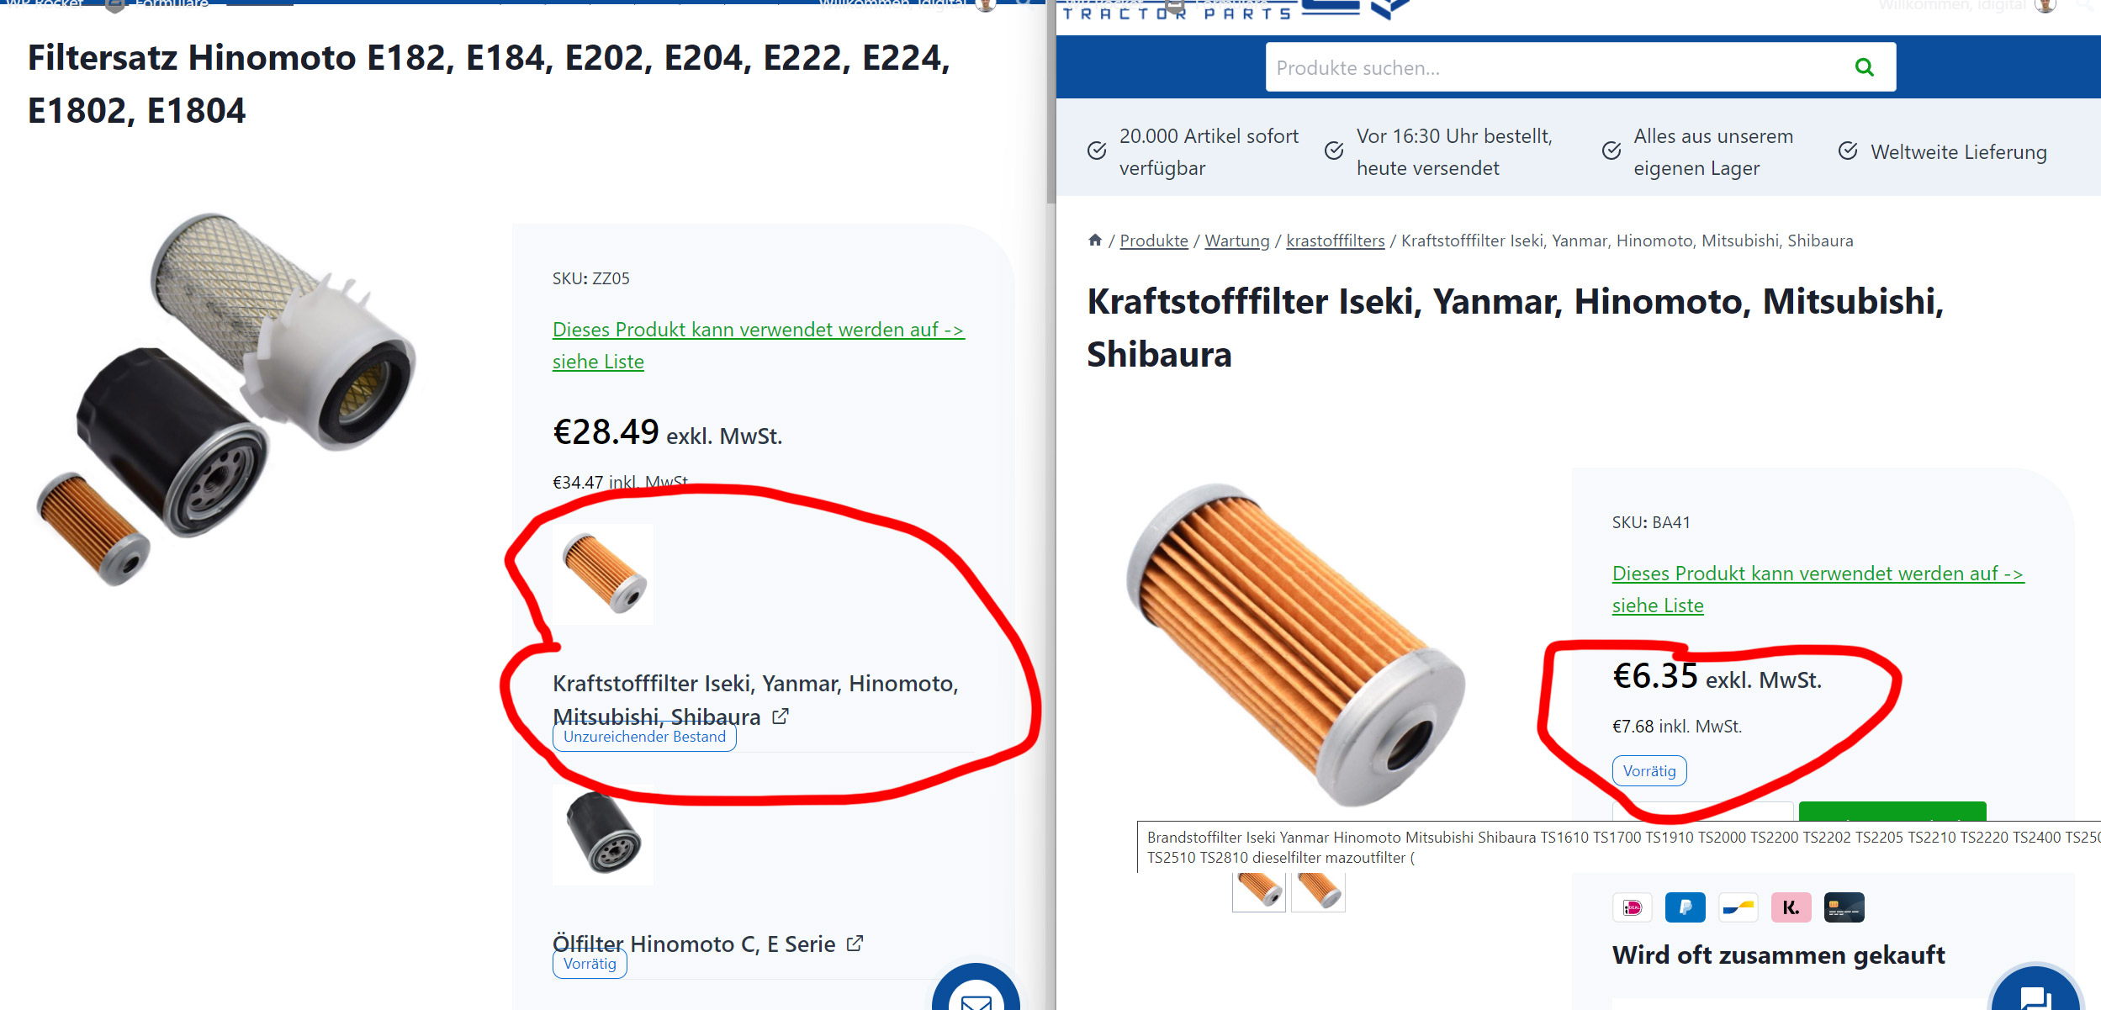This screenshot has height=1010, width=2101.
Task: Select the PayPal payment icon
Action: pyautogui.click(x=1685, y=907)
